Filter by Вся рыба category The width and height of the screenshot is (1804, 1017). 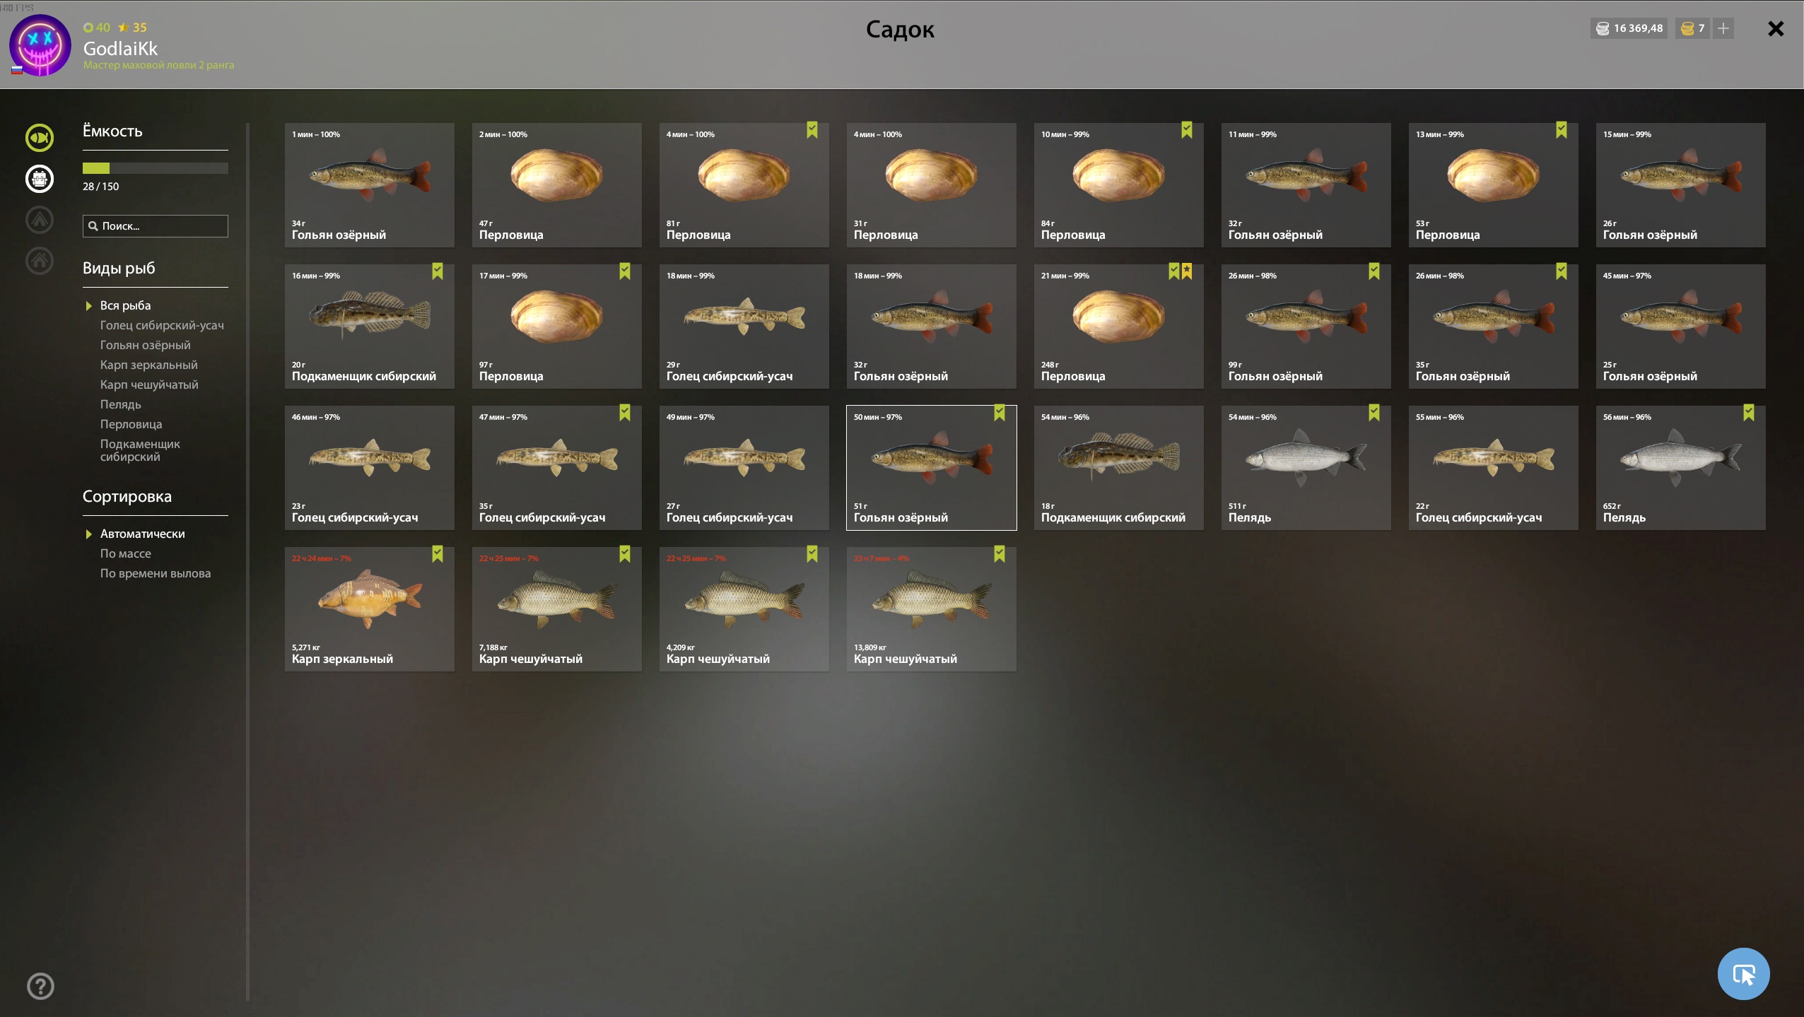(x=125, y=305)
